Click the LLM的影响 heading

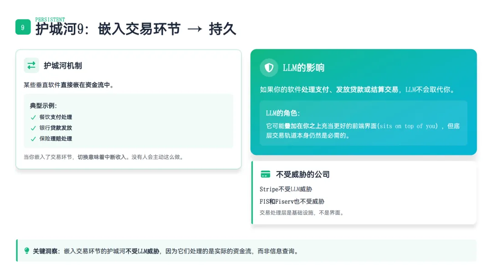303,68
